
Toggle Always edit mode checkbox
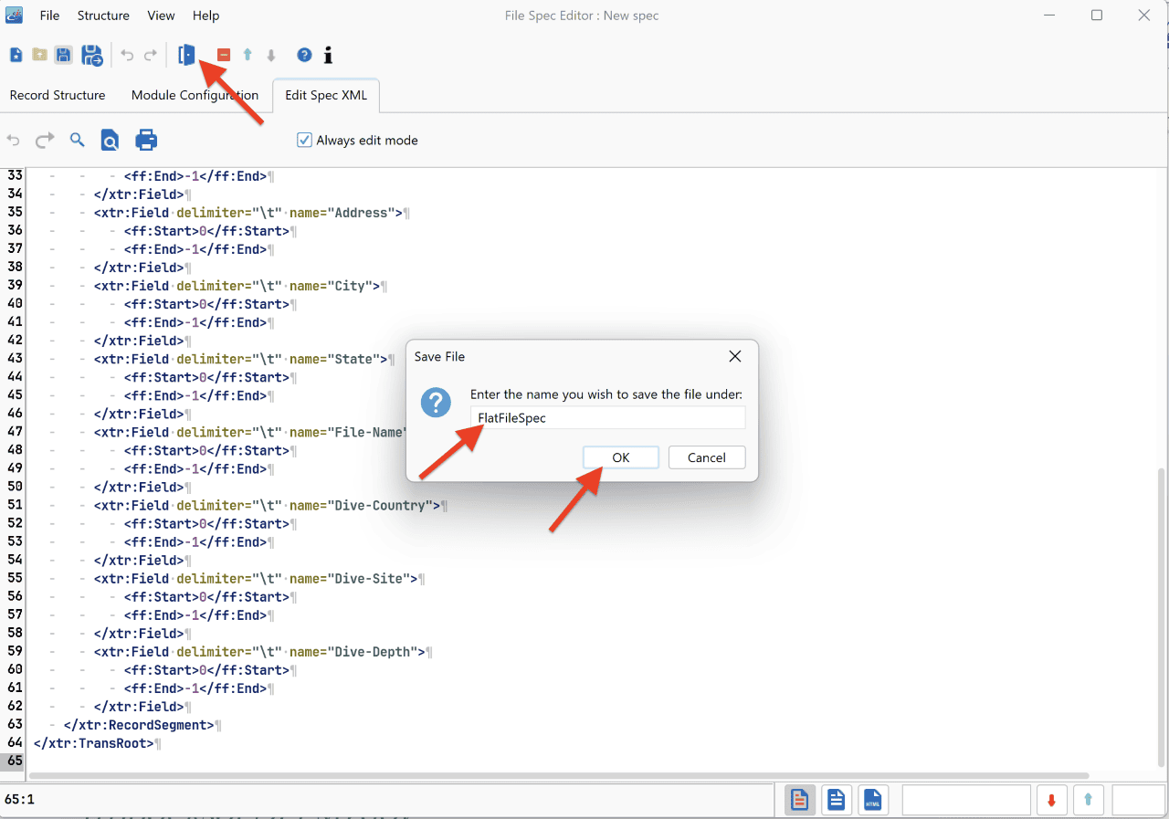coord(305,140)
